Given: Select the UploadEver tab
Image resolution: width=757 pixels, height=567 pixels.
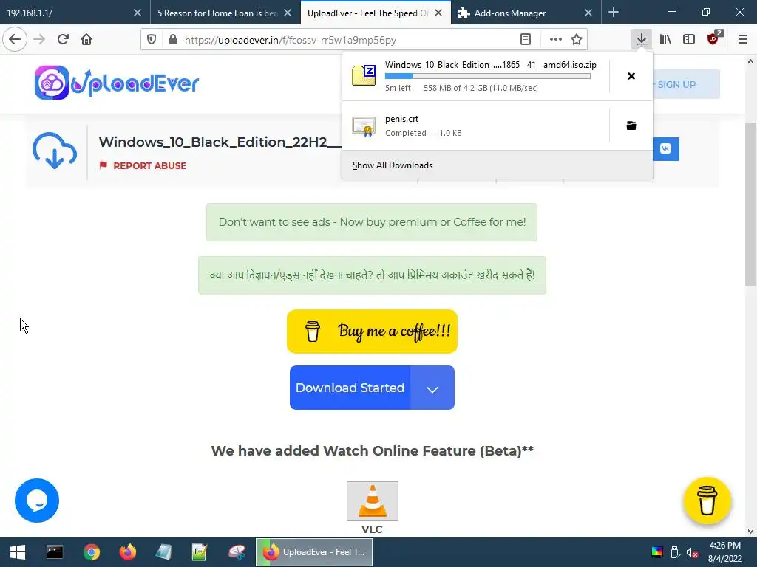Looking at the screenshot, I should (x=368, y=13).
